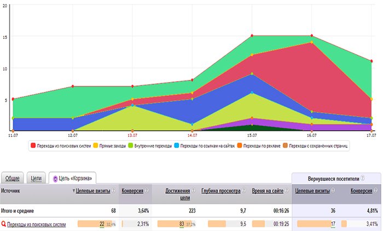Sort by Целевые визиты descending arrow

(x=74, y=191)
